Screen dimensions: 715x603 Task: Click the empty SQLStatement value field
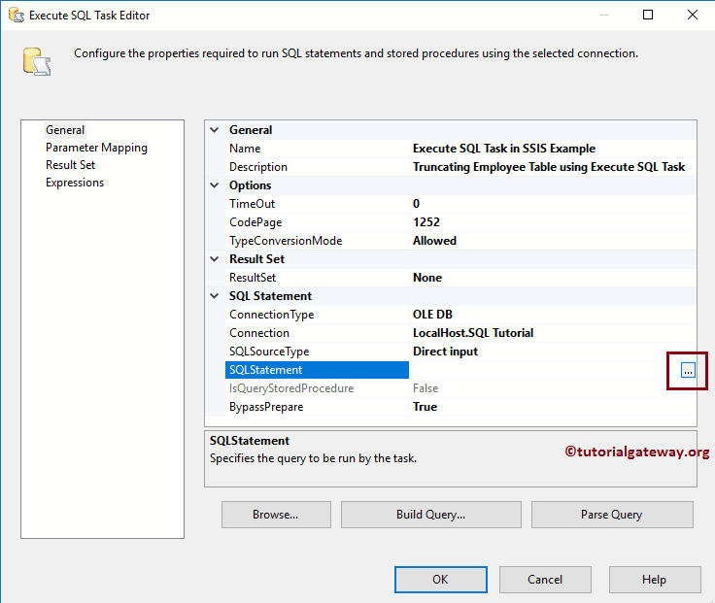[x=544, y=370]
